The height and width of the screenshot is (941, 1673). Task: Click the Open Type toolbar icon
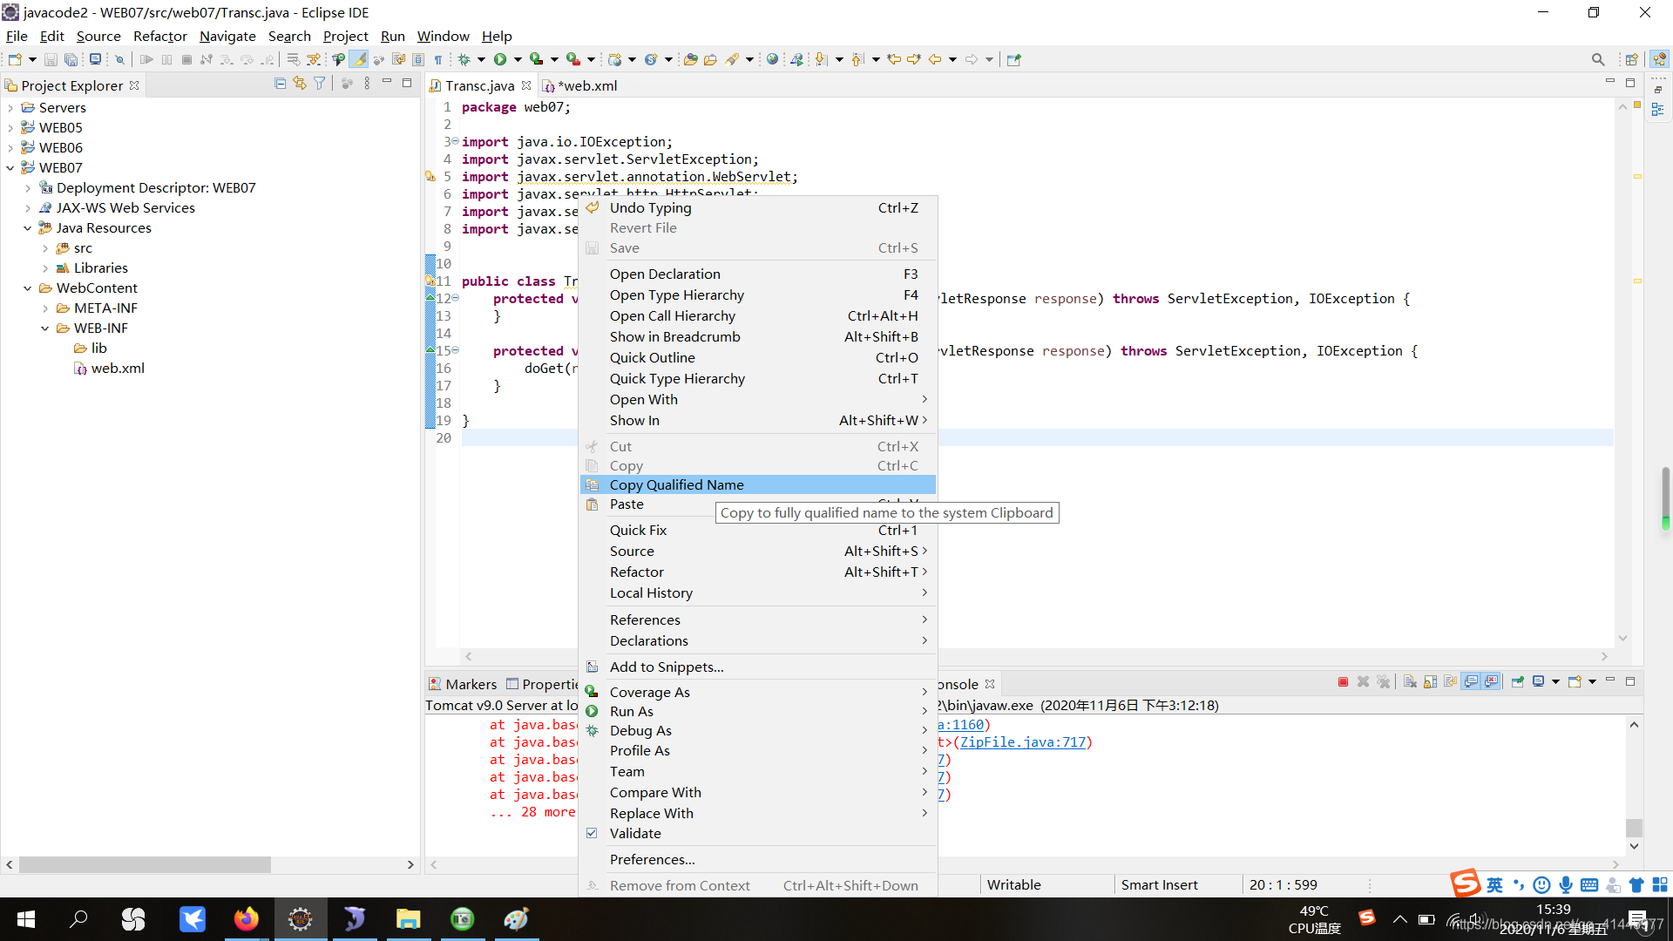690,59
